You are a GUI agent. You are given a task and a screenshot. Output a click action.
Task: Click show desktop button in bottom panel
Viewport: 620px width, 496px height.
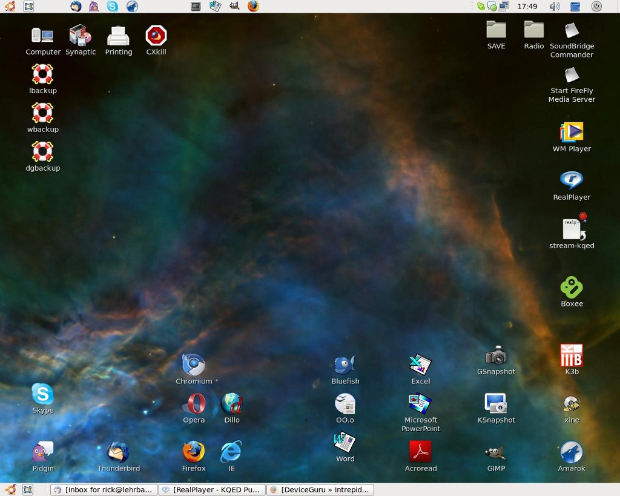pos(28,490)
